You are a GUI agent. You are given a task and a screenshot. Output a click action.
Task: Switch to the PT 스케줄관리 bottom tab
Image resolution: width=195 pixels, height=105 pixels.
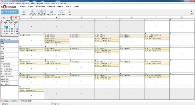(x=26, y=101)
